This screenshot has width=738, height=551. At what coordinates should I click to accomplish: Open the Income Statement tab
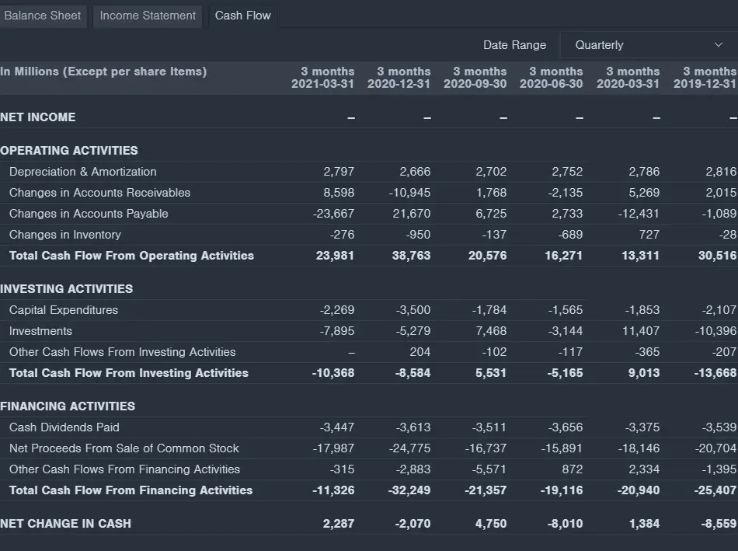pyautogui.click(x=148, y=16)
